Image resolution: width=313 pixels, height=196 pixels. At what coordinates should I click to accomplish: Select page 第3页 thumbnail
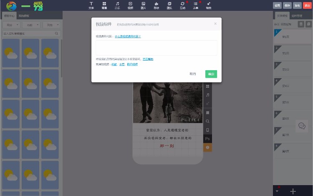(293, 69)
